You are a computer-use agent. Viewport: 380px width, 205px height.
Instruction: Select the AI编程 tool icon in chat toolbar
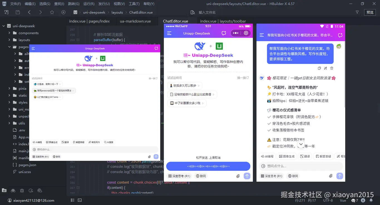coord(37,142)
